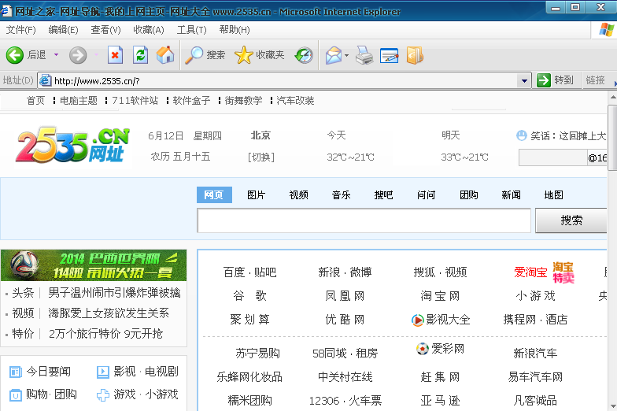Switch to the 图片 search tab
The image size is (617, 411).
tap(257, 195)
